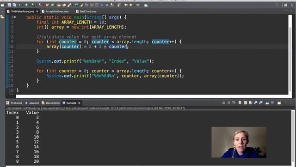Viewport: 296px width, 167px height.
Task: Terminate the process in the Console toolbar
Action: [x=224, y=103]
